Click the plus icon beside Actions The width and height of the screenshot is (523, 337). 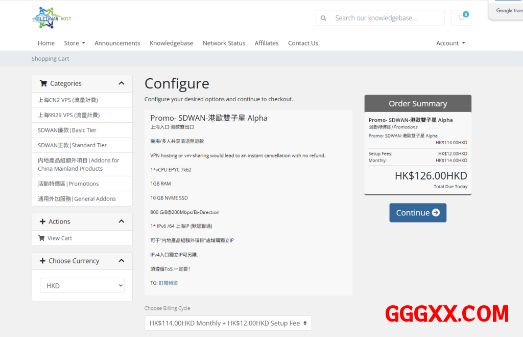click(42, 221)
